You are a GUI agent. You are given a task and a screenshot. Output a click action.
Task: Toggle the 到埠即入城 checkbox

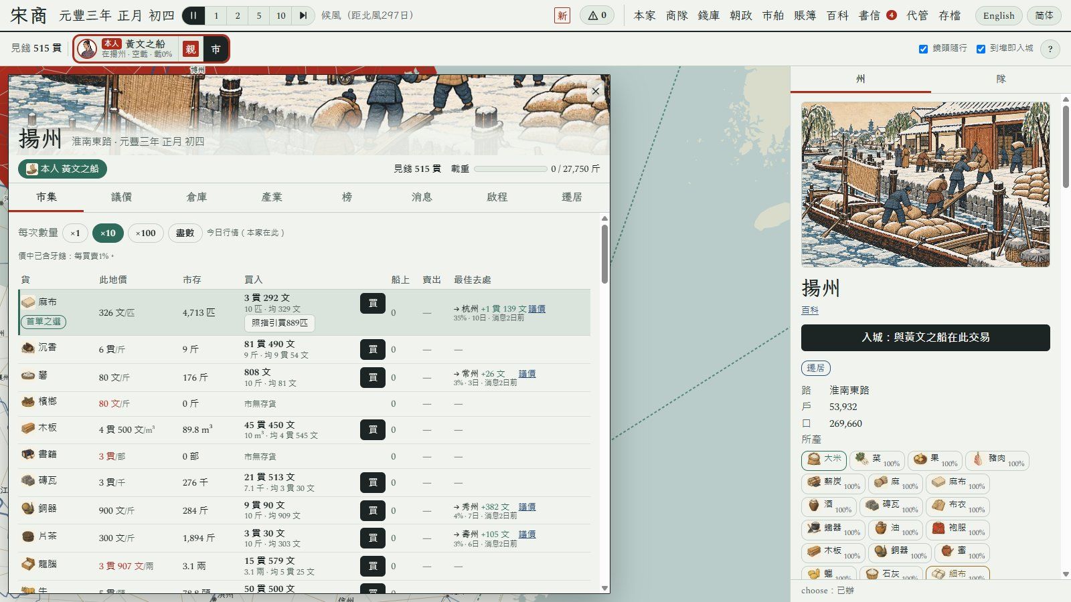(x=981, y=49)
